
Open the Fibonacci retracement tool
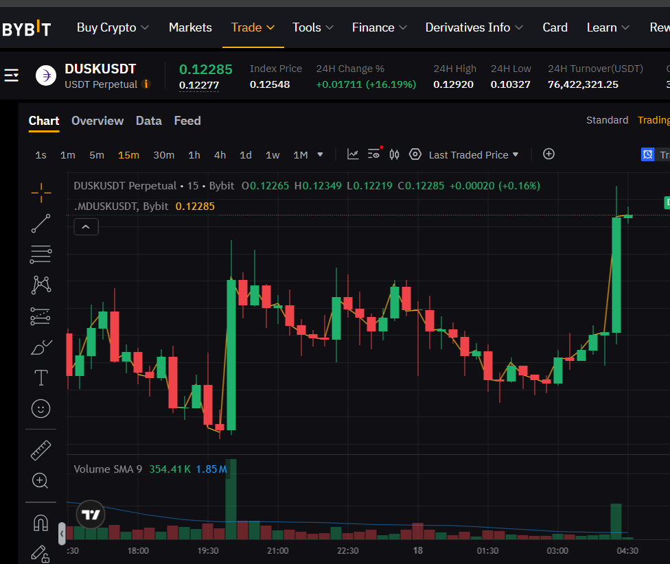click(x=41, y=254)
